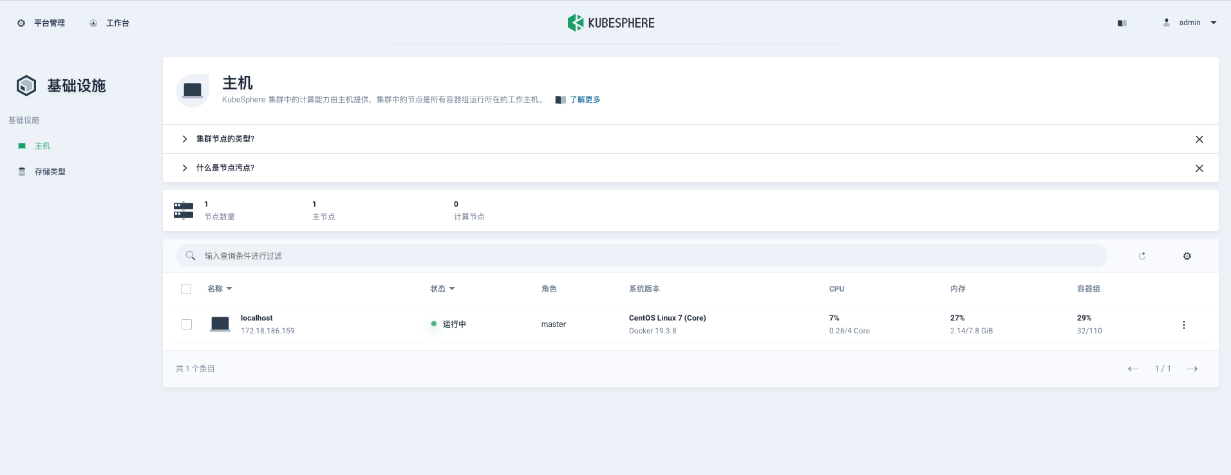
Task: Dismiss the 什么是节点污点? tip
Action: 1199,168
